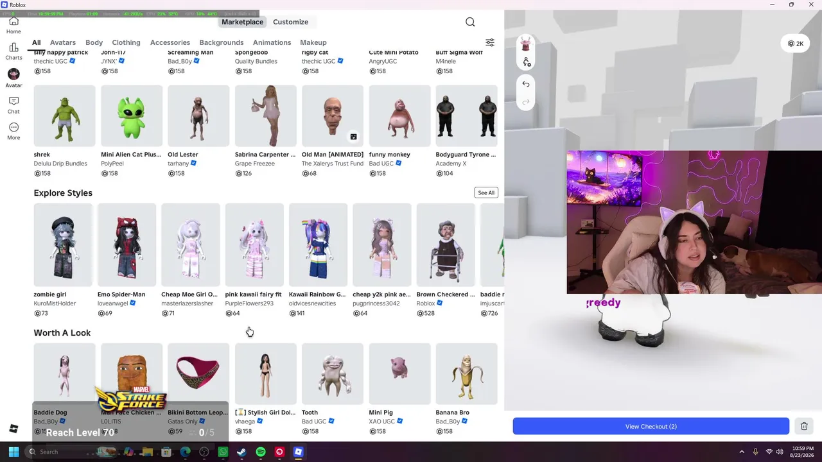Select the Bikini Bottom Leopard item thumbnail
Image resolution: width=822 pixels, height=462 pixels.
[x=198, y=373]
